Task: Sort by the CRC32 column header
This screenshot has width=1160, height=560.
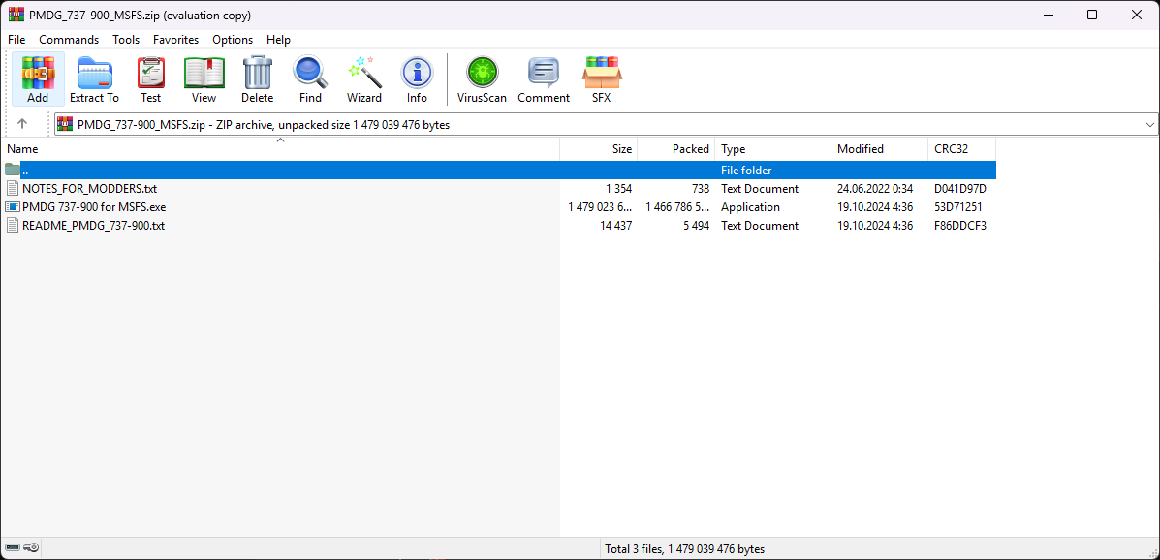Action: (961, 148)
